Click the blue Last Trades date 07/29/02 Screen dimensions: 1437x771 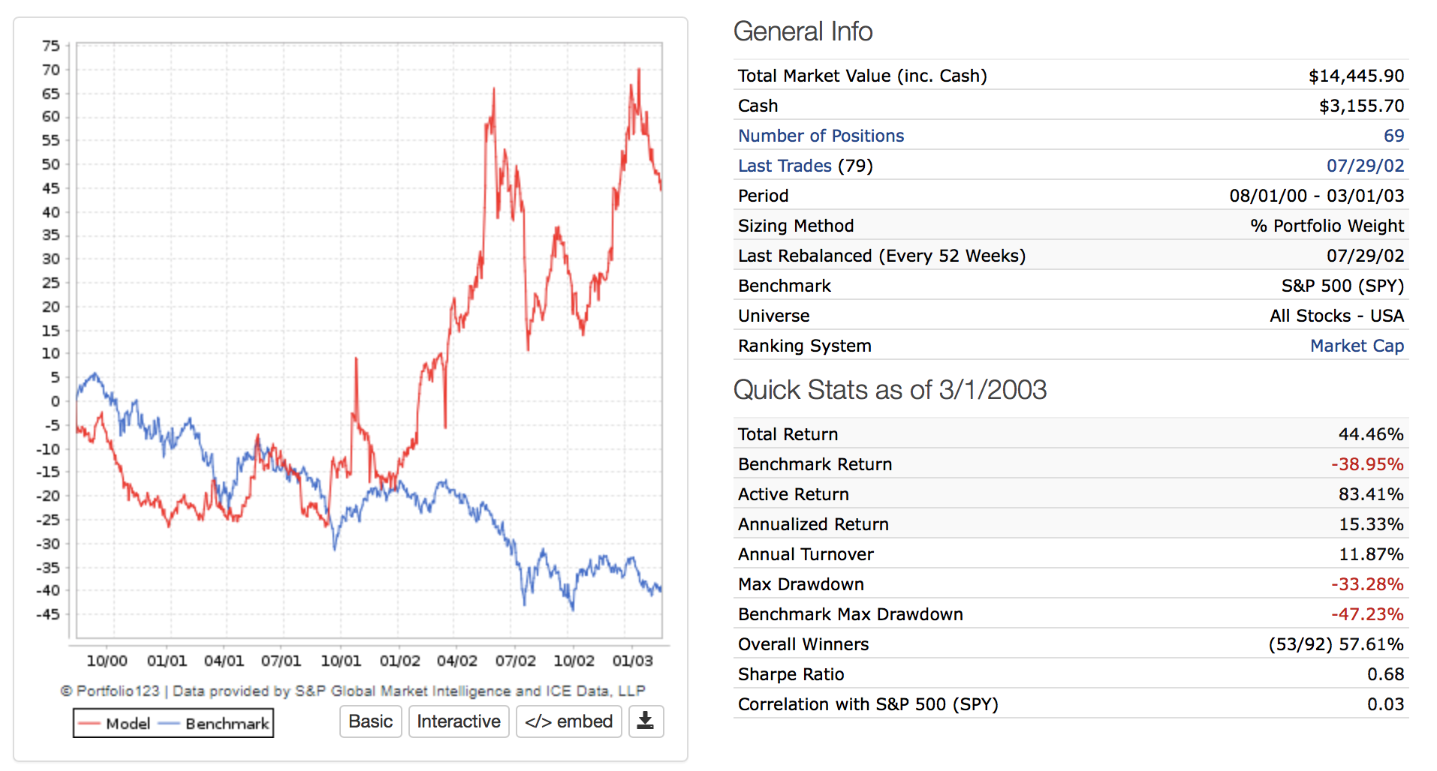pos(1364,166)
